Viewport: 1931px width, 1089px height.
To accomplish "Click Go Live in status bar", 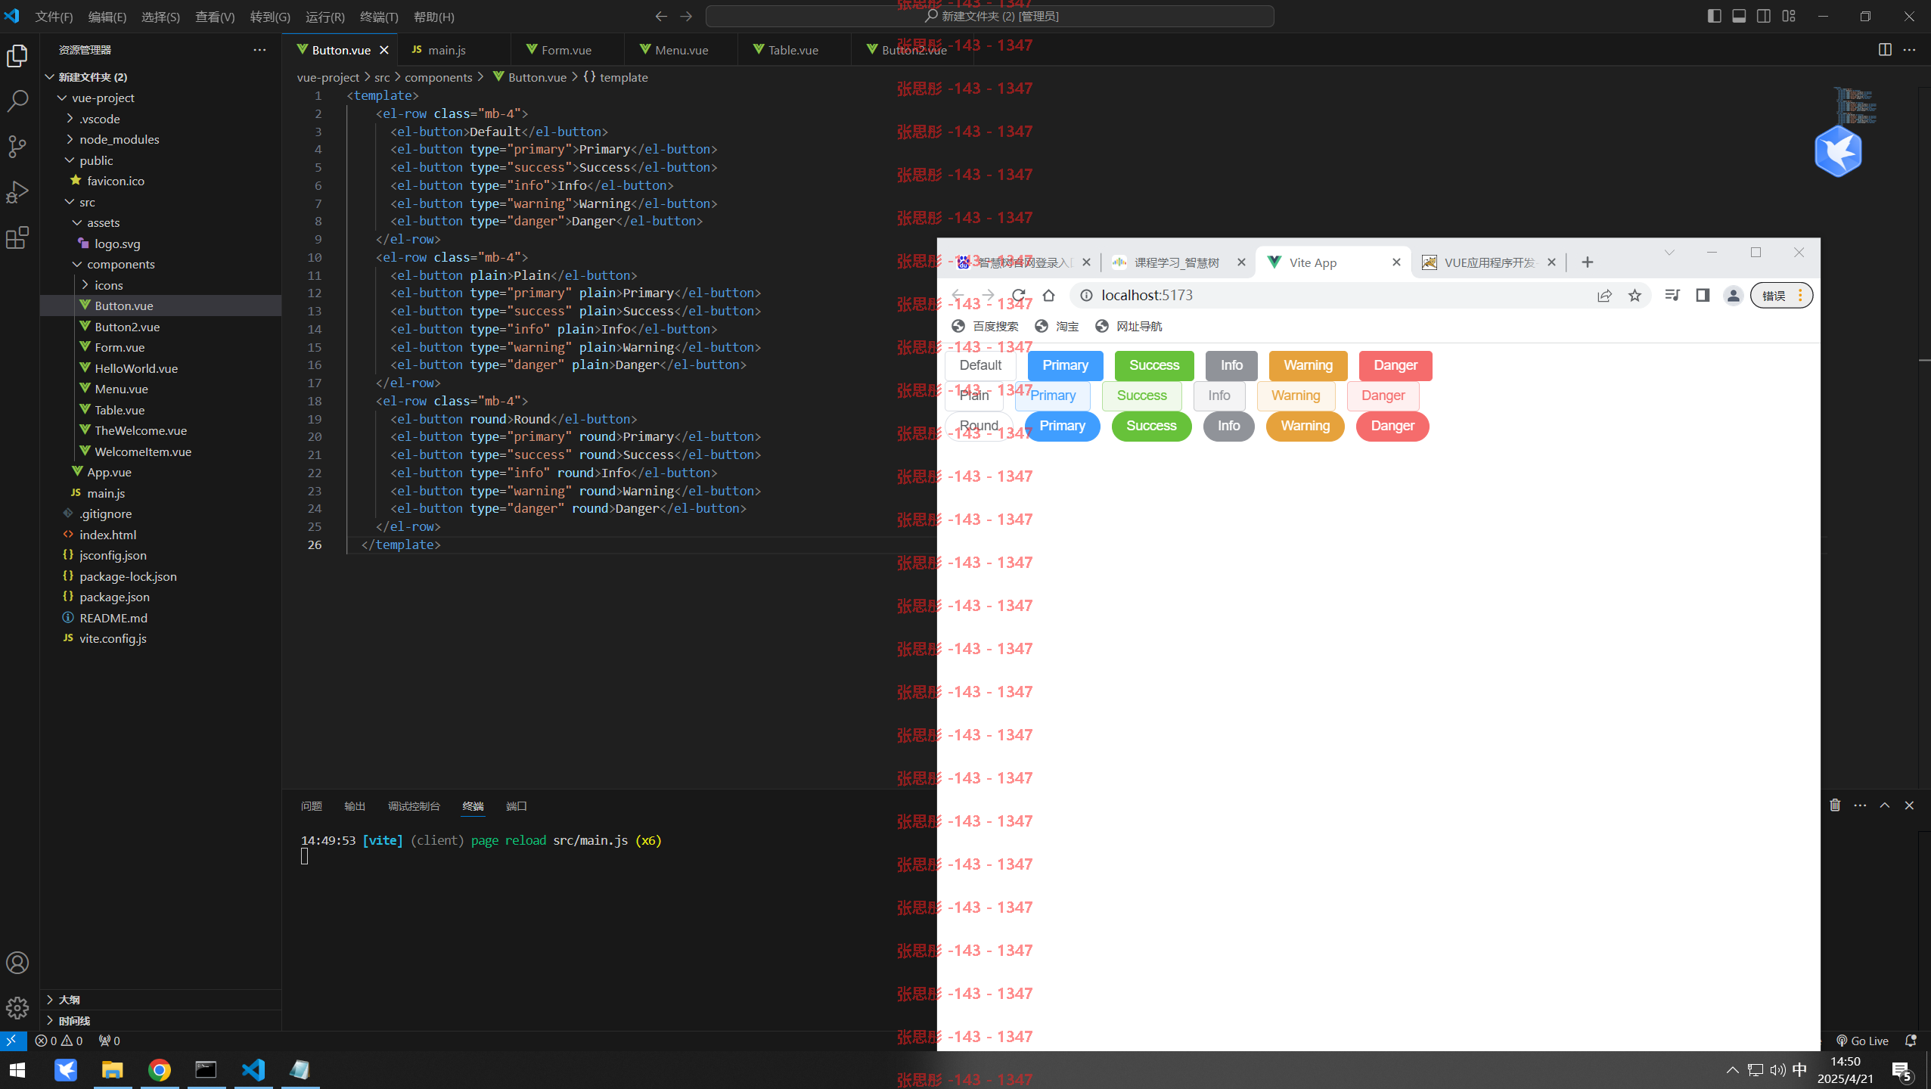I will pos(1862,1041).
